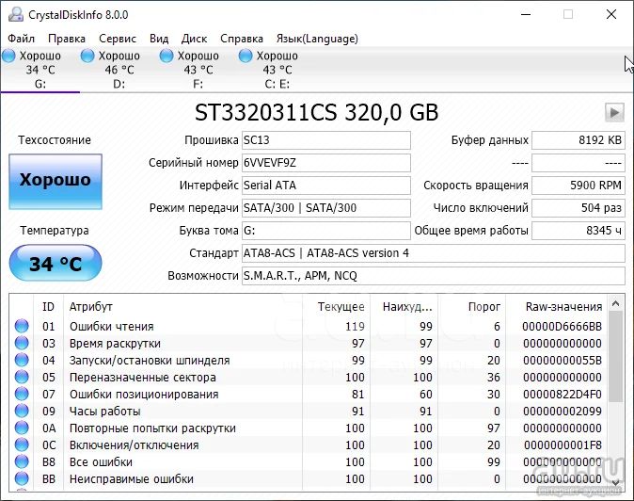Viewport: 634px width, 501px height.
Task: Click the scroll down arrow of attribute list
Action: coord(616,483)
